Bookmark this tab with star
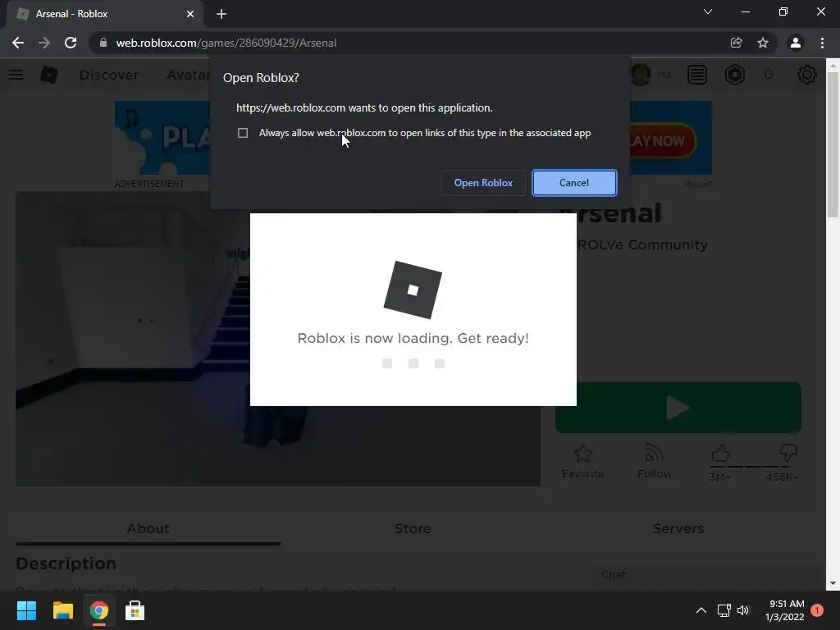The image size is (840, 630). point(763,43)
